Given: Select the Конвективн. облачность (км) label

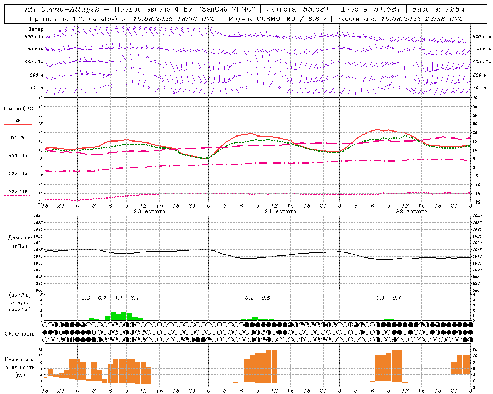Looking at the screenshot, I should tap(20, 367).
